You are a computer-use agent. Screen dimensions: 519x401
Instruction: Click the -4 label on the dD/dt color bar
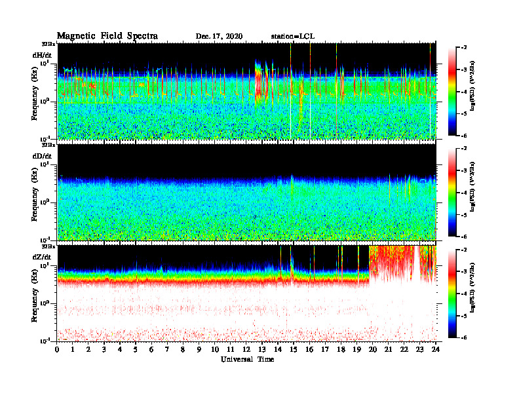(x=463, y=193)
